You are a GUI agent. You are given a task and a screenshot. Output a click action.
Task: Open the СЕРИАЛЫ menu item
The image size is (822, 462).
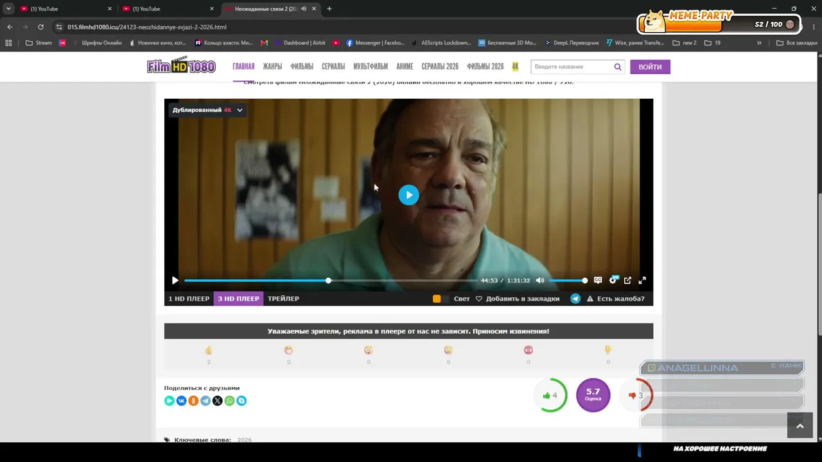click(x=333, y=67)
